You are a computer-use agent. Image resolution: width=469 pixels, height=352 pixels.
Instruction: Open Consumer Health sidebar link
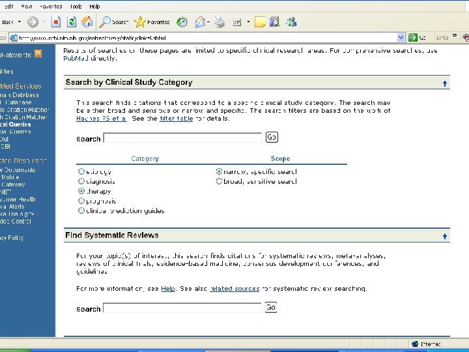[x=18, y=199]
